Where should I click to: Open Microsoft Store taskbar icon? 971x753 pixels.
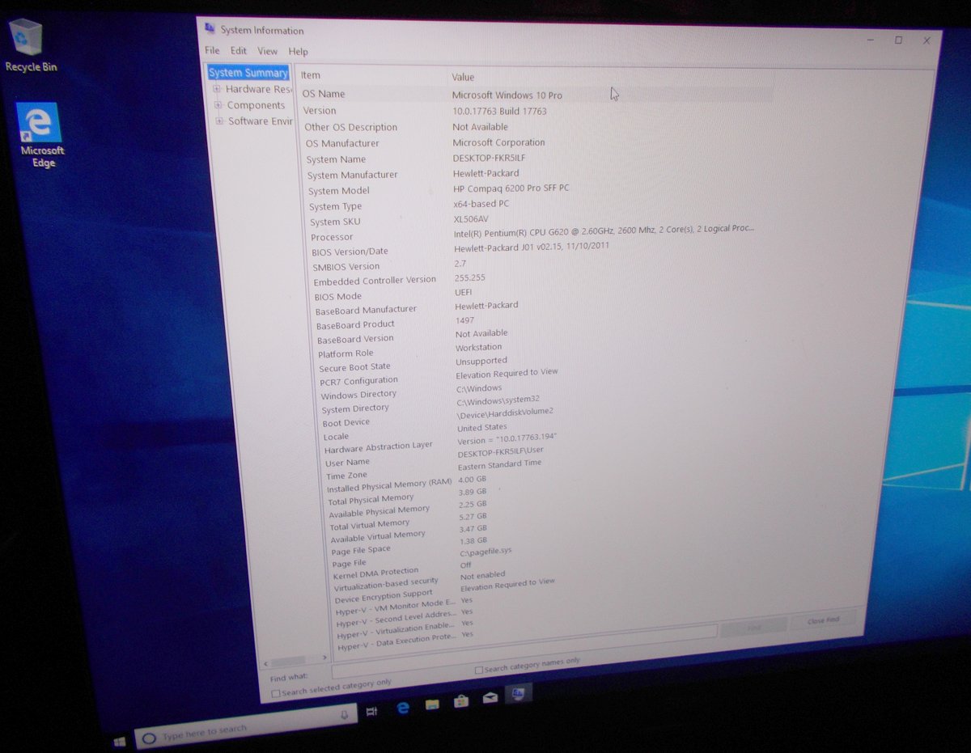point(461,701)
